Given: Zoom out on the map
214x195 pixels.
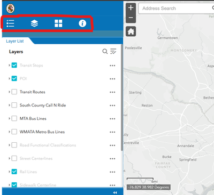Looking at the screenshot, I should click(x=131, y=18).
